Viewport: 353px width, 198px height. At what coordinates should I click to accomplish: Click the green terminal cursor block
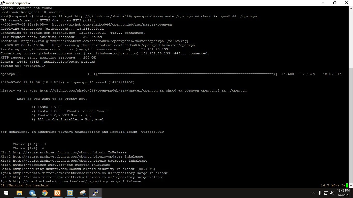[x=347, y=185]
